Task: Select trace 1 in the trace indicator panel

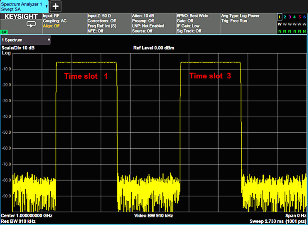Action: (x=280, y=17)
